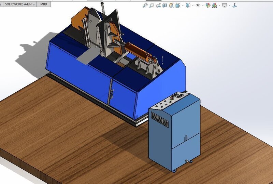Screen dimensions: 273x184
Task: Expand the View Orientation dropdown arrow
Action: (183, 5)
